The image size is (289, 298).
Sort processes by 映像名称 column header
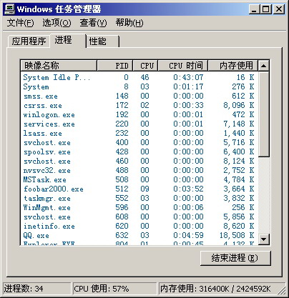click(x=59, y=66)
